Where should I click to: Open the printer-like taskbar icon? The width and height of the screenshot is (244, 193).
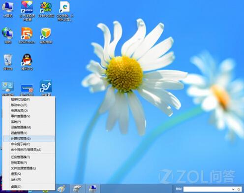pos(77,189)
